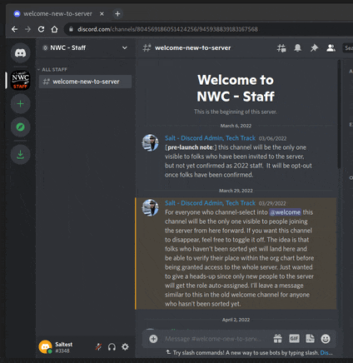Image resolution: width=353 pixels, height=363 pixels.
Task: Select the NWC Staff server icon
Action: 20,80
